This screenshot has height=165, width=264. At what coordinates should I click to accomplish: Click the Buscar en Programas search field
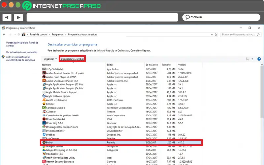click(x=238, y=34)
